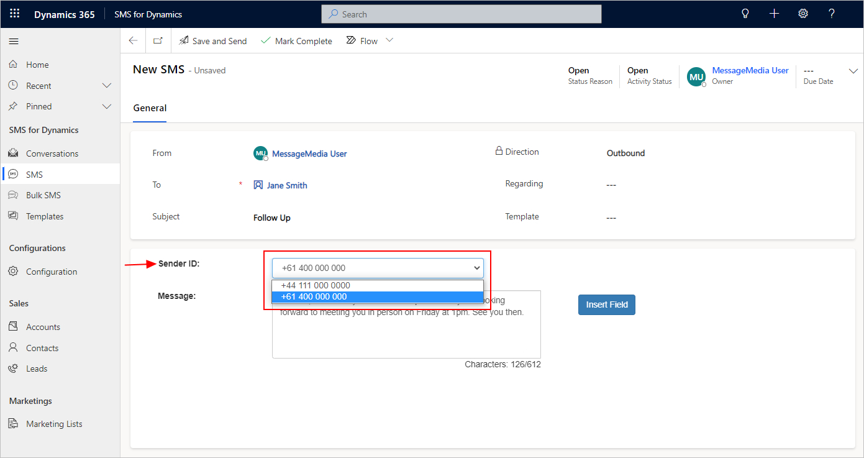The image size is (864, 458).
Task: Click the Conversations icon in sidebar
Action: [x=13, y=153]
